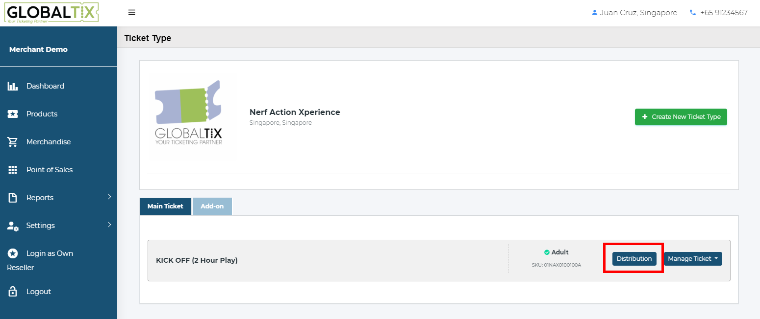
Task: Expand the Settings submenu chevron
Action: tap(109, 225)
